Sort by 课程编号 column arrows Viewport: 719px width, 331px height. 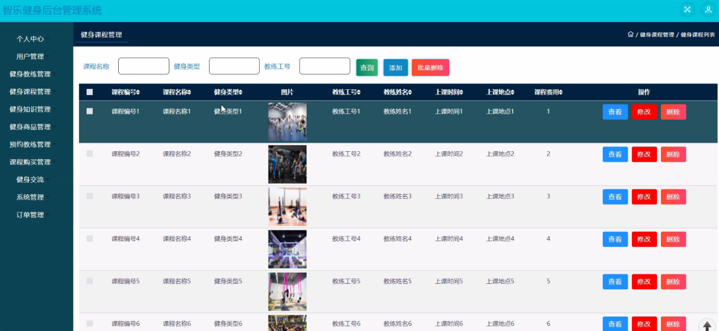click(138, 92)
